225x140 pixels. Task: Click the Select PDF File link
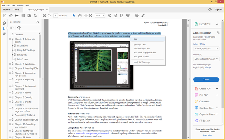tap(199, 44)
